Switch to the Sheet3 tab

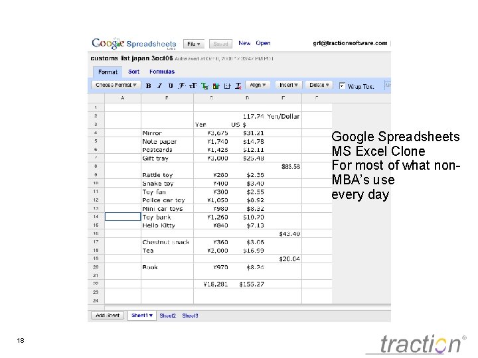[x=191, y=316]
